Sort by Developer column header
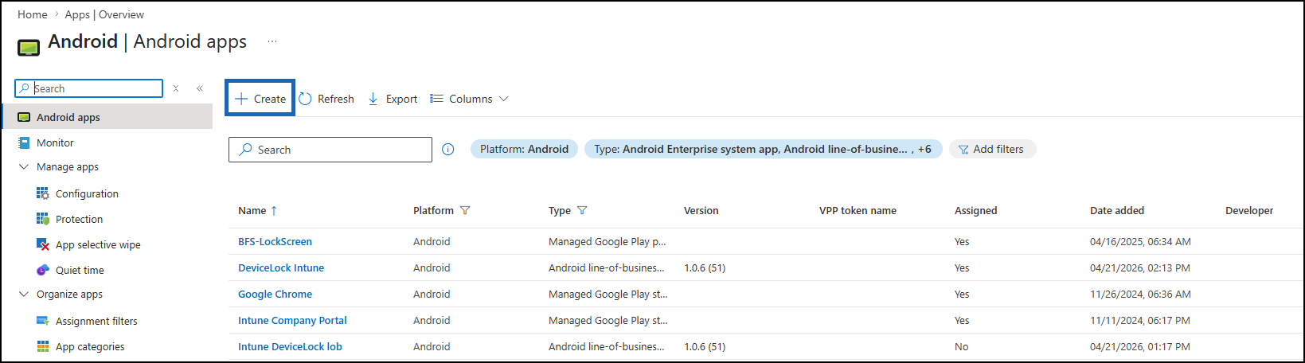This screenshot has height=363, width=1305. (x=1249, y=210)
